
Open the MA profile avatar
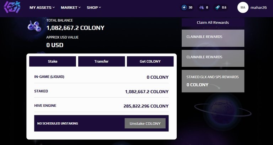pos(243,7)
